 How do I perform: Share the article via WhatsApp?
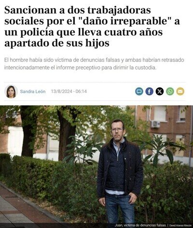(170, 91)
